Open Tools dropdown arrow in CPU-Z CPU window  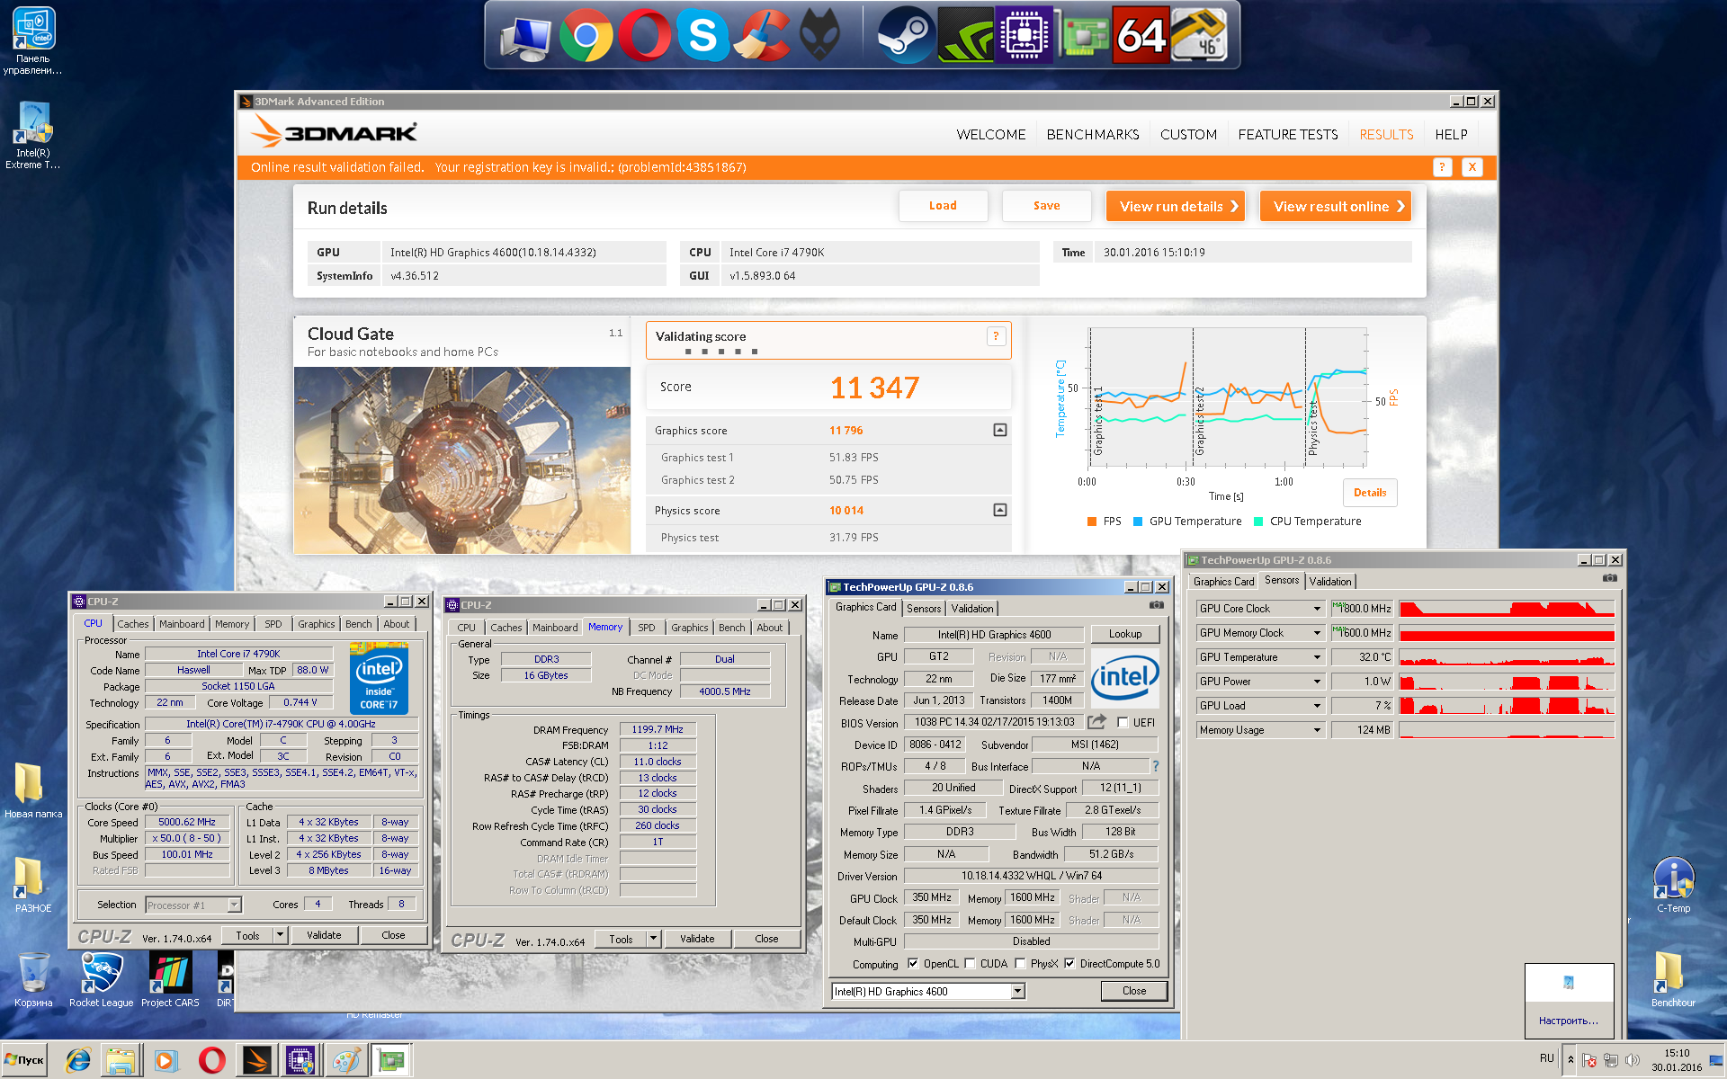pyautogui.click(x=281, y=935)
